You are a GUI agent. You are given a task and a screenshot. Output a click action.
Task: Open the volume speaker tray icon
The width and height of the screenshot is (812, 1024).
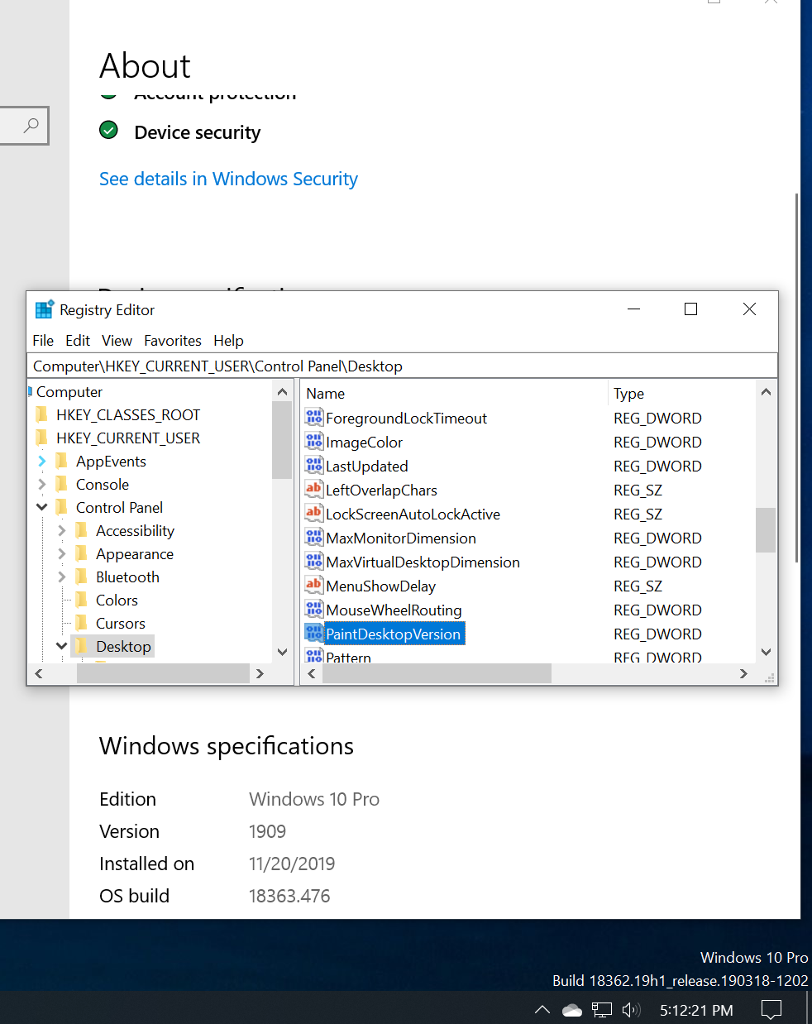click(x=632, y=1009)
